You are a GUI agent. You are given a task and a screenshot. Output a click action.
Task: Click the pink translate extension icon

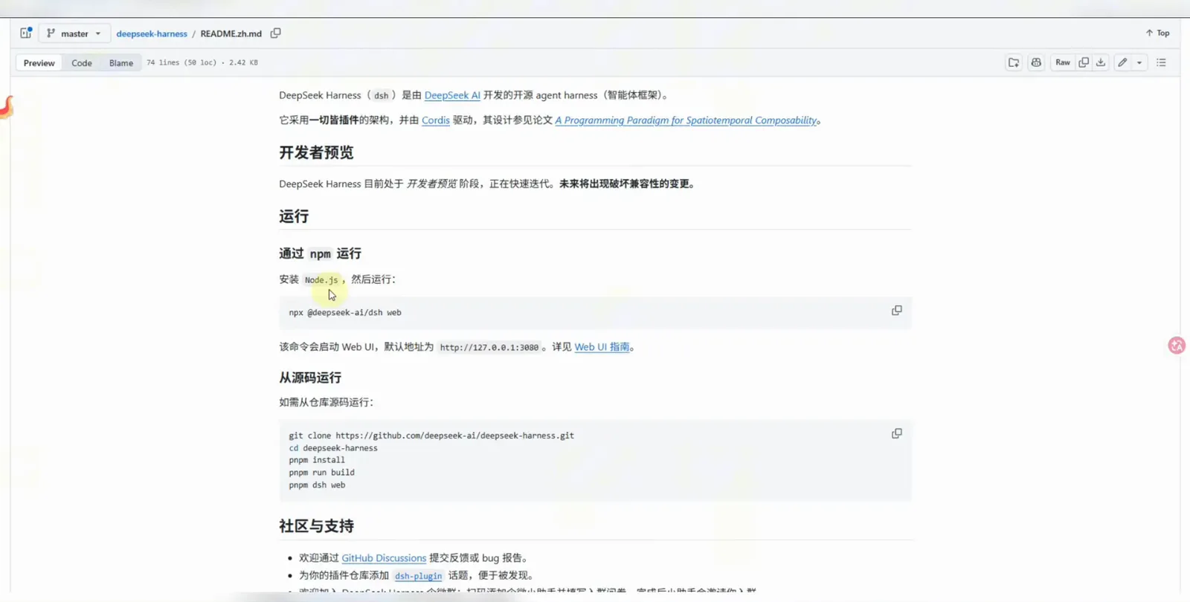point(1177,346)
